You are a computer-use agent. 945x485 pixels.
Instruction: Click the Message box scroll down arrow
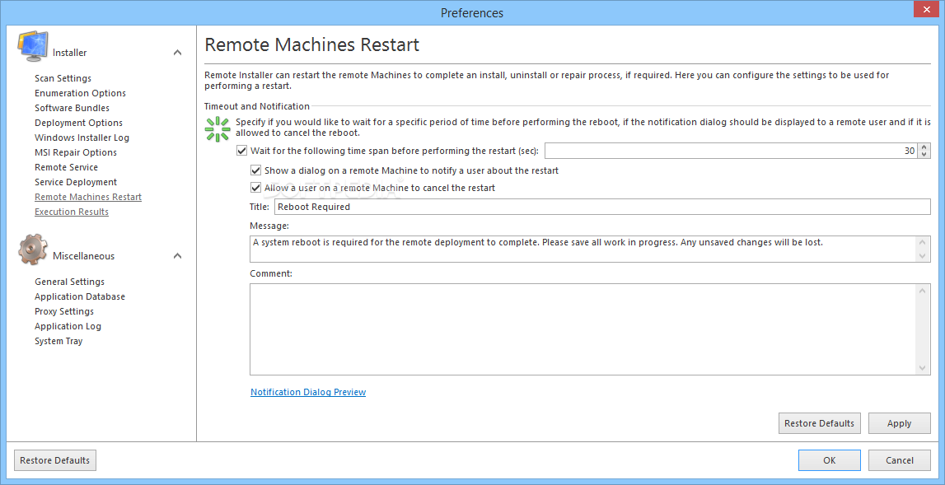point(922,256)
